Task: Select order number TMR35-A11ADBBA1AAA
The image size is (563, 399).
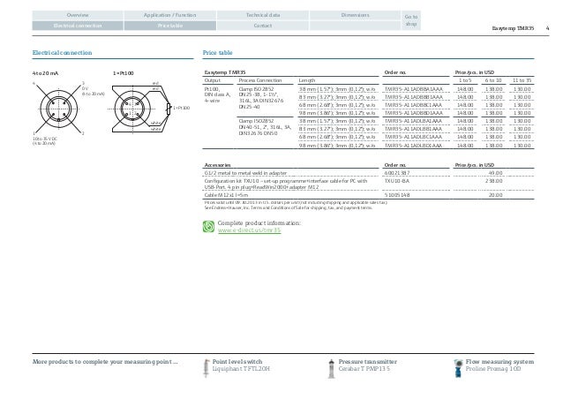Action: pyautogui.click(x=413, y=89)
